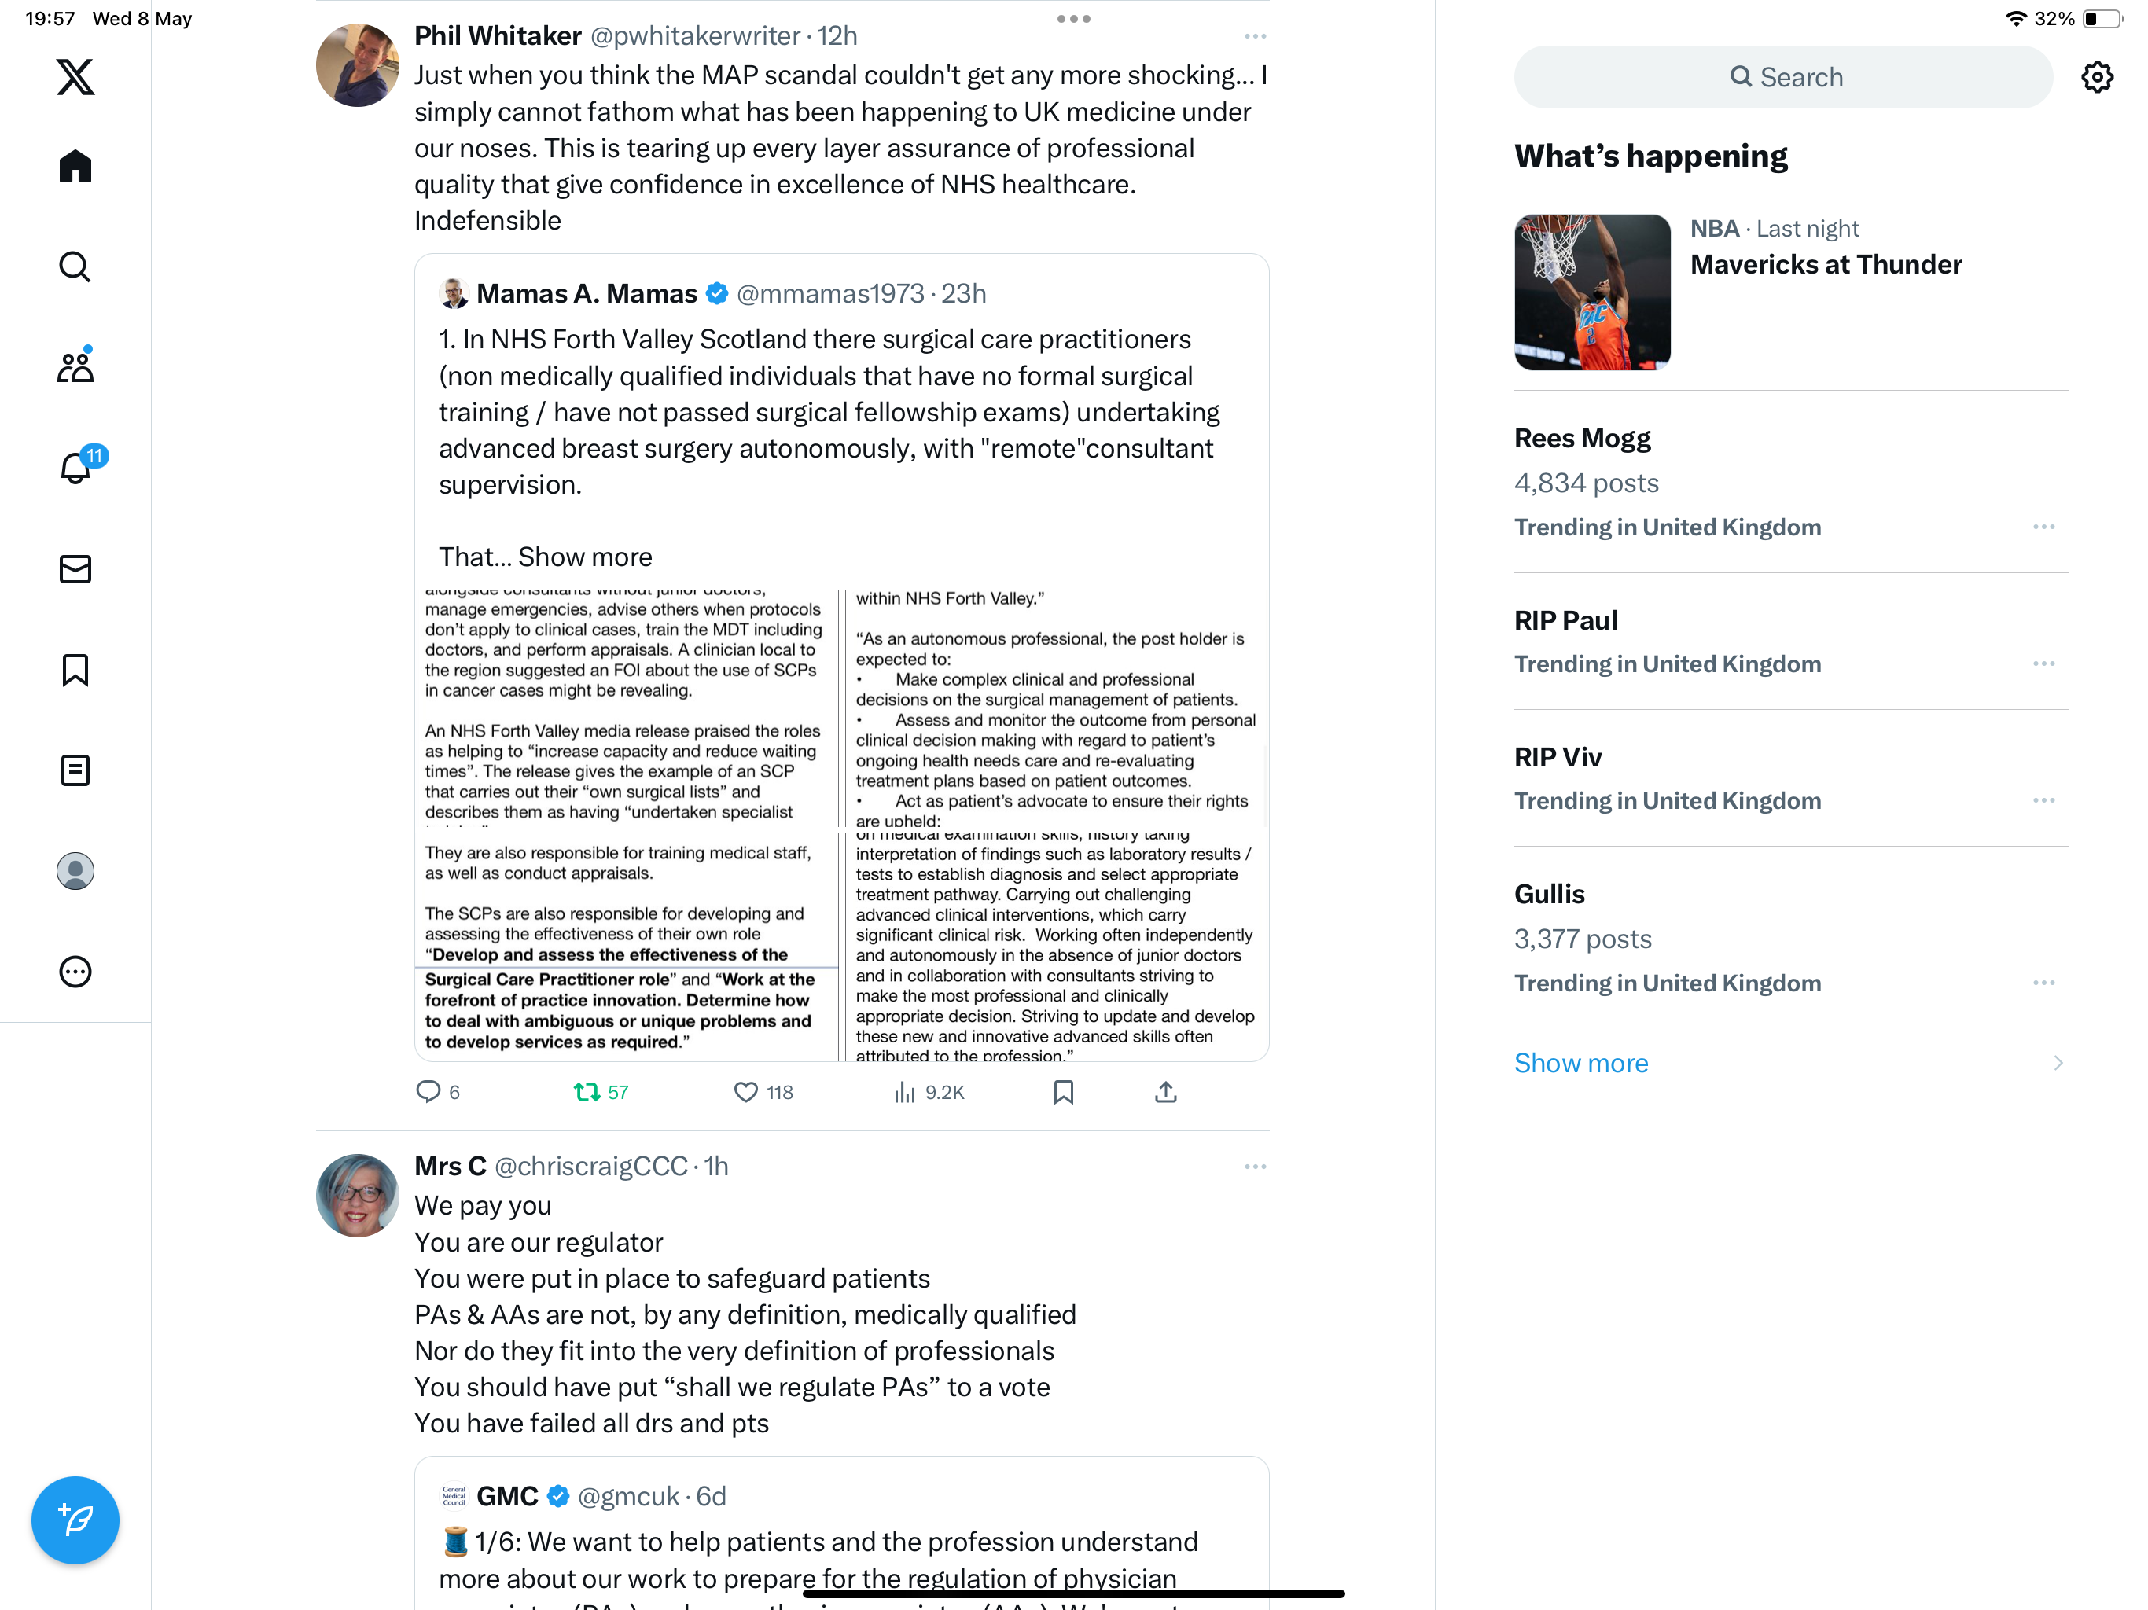Open Communities icon in sidebar
The width and height of the screenshot is (2148, 1610).
[x=75, y=366]
